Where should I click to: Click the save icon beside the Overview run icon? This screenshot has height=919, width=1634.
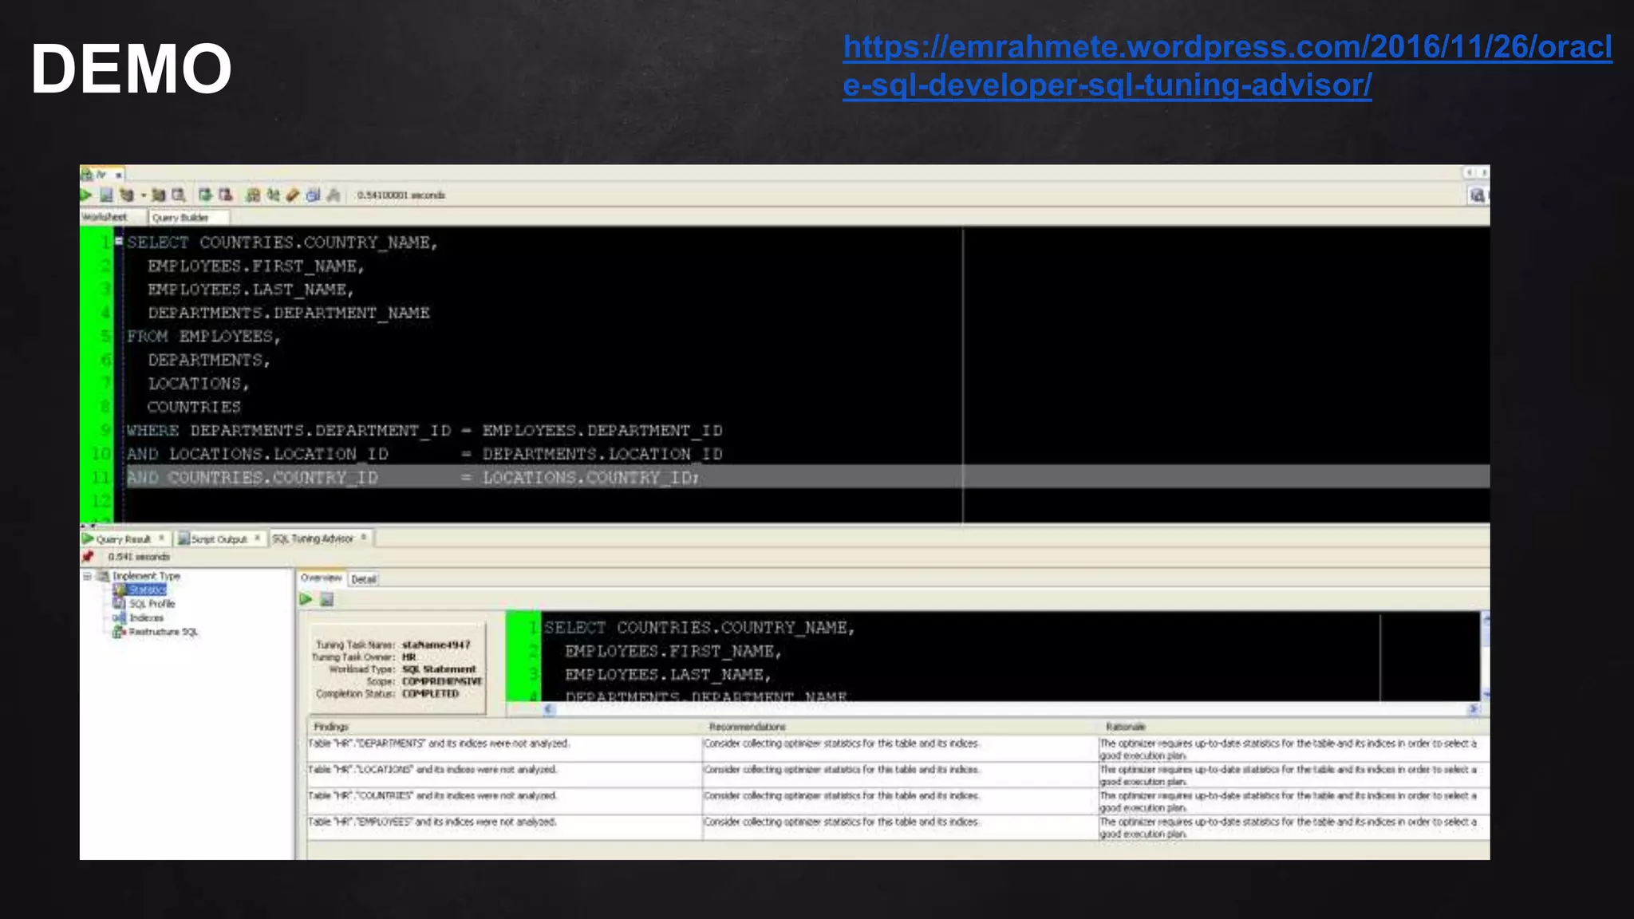click(x=326, y=599)
